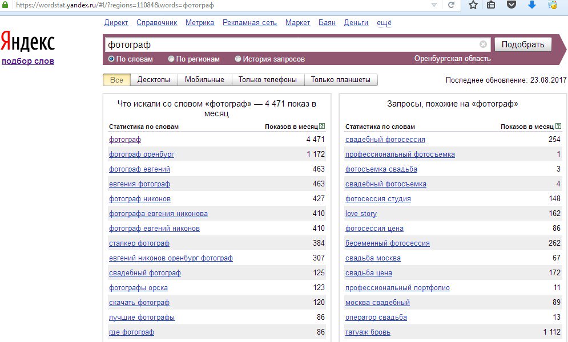The width and height of the screenshot is (568, 342).
Task: Switch to the Десктопы tab
Action: click(154, 80)
